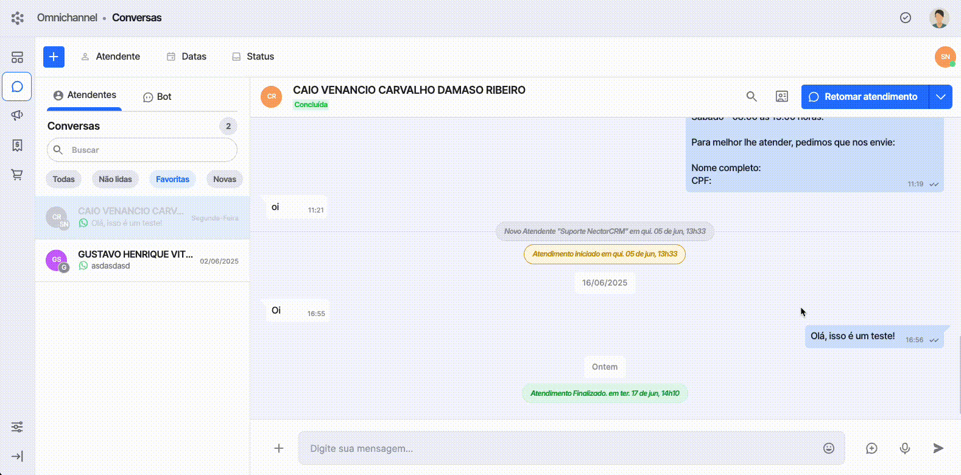Viewport: 961px width, 475px height.
Task: Click the orange SN avatar
Action: [945, 57]
